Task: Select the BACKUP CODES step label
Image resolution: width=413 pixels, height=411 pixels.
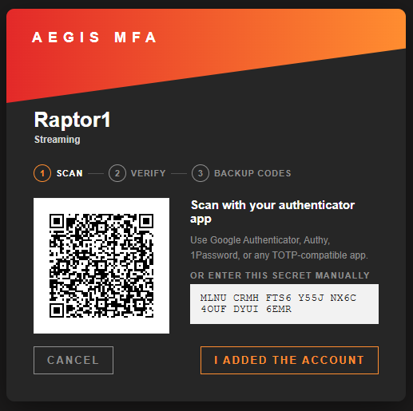Action: click(252, 173)
